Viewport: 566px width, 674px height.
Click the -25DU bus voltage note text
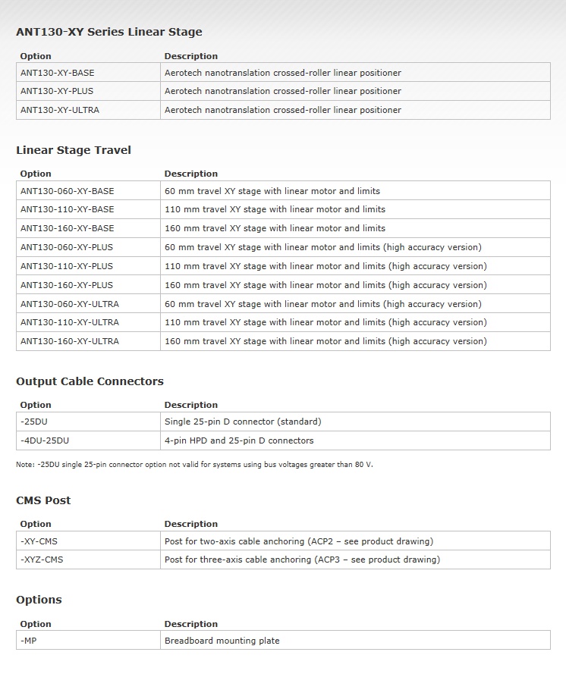(x=194, y=465)
